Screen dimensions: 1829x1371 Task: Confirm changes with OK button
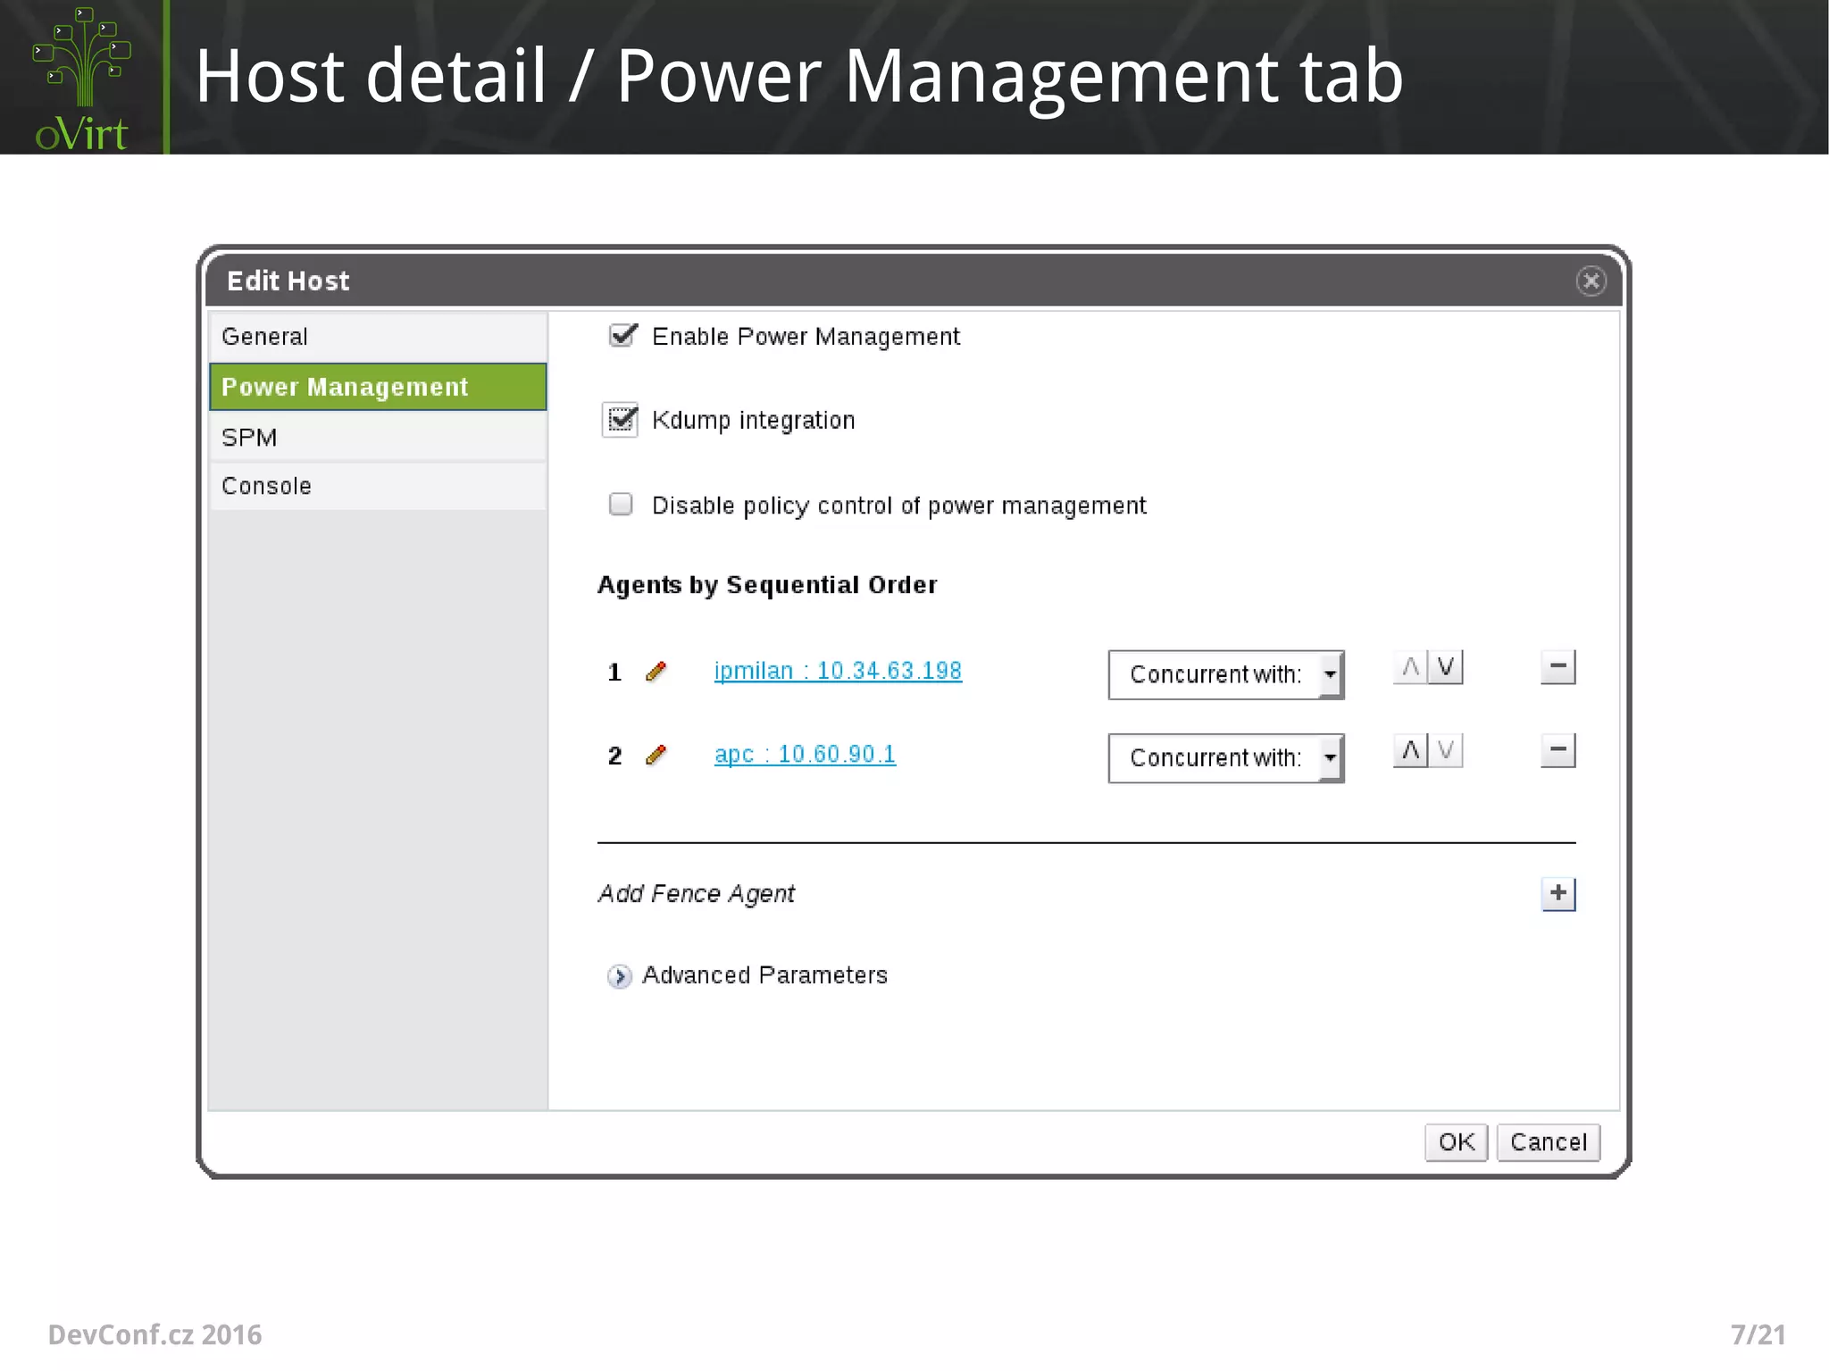pos(1456,1142)
